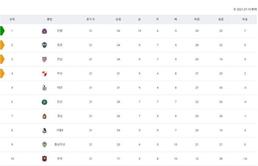Click the Gyeongnam club crest
Image resolution: width=258 pixels, height=166 pixels.
tap(44, 116)
